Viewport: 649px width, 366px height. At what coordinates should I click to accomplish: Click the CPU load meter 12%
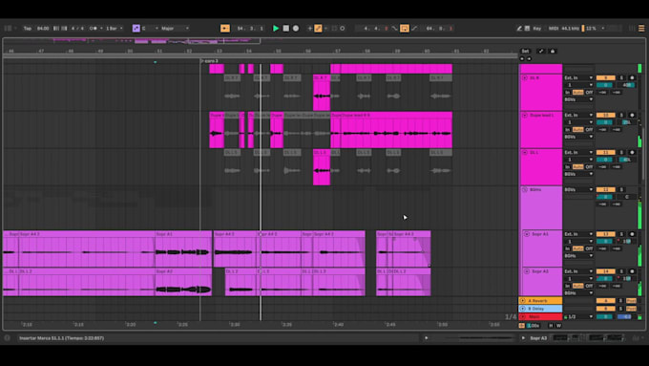(x=590, y=28)
